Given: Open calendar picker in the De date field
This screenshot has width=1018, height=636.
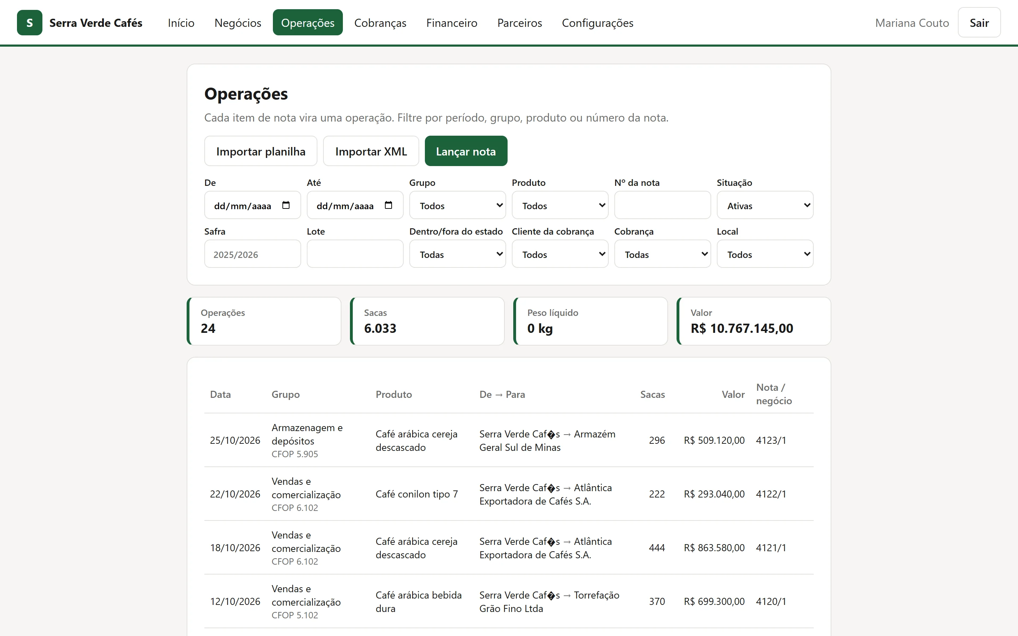Looking at the screenshot, I should coord(286,205).
